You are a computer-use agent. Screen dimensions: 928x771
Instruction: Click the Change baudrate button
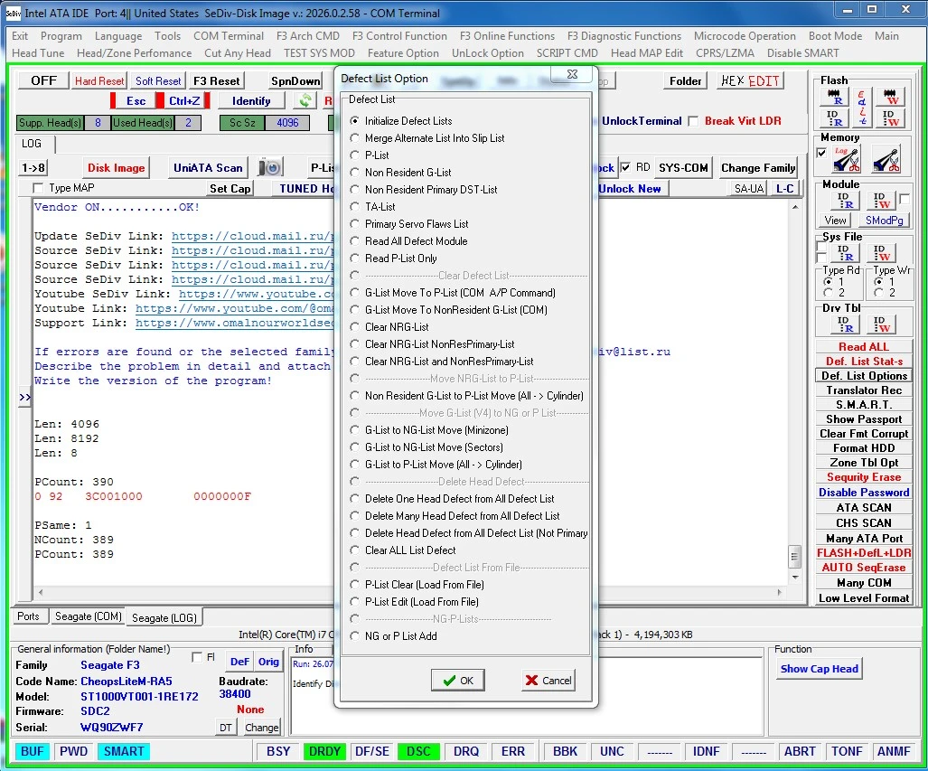pos(261,728)
